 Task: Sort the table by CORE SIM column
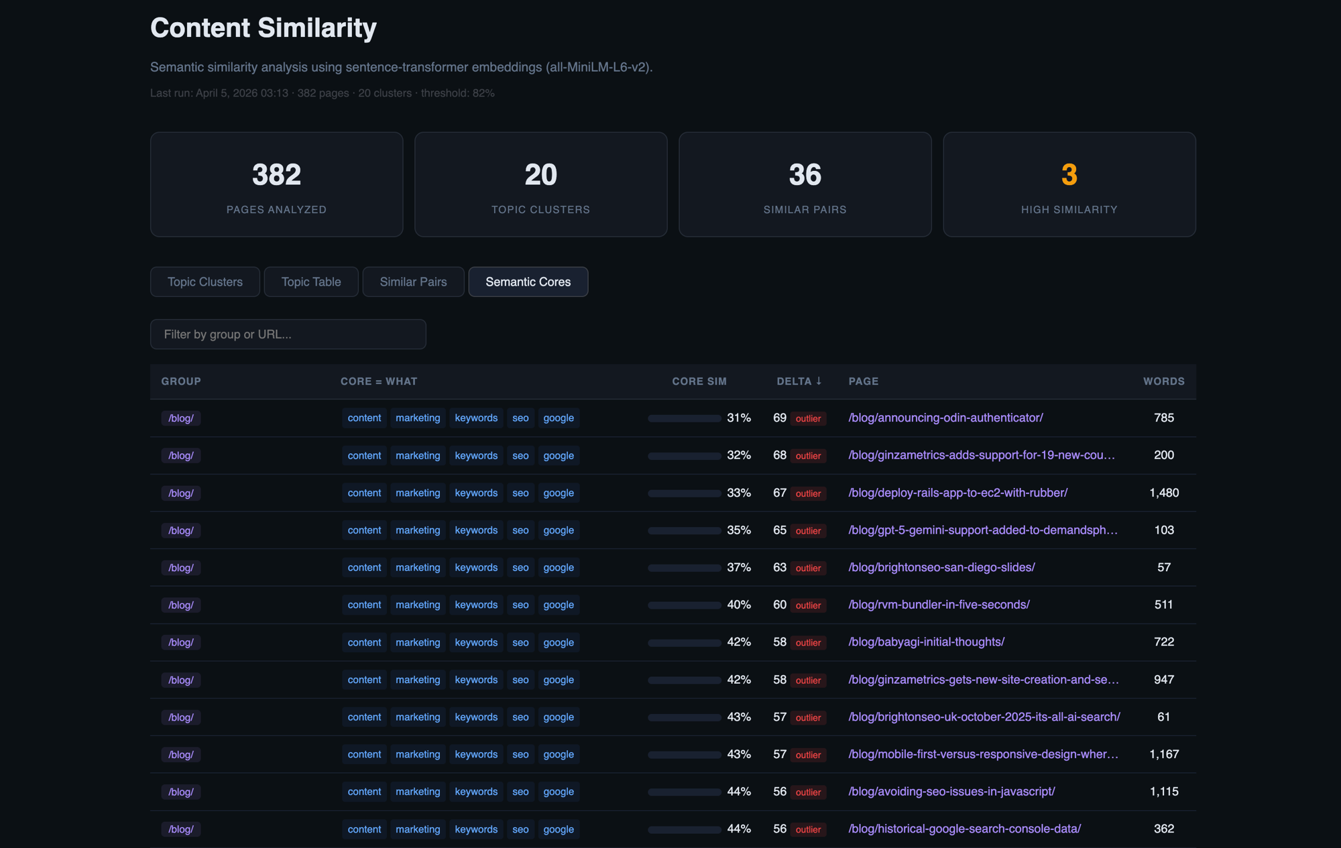[699, 381]
